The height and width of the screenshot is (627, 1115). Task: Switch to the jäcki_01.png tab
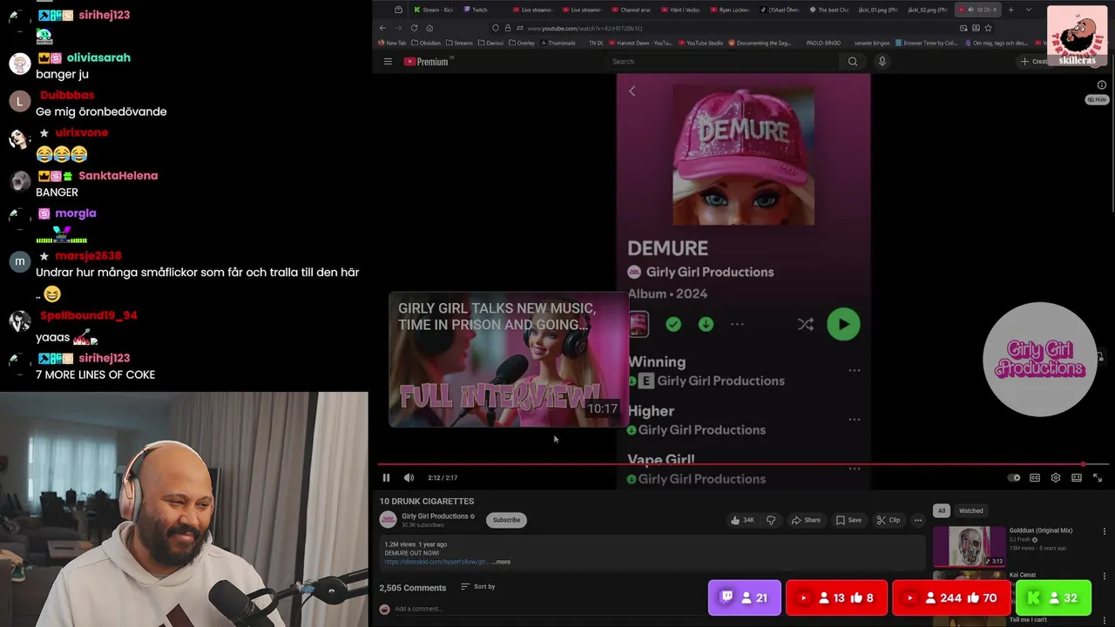click(877, 10)
